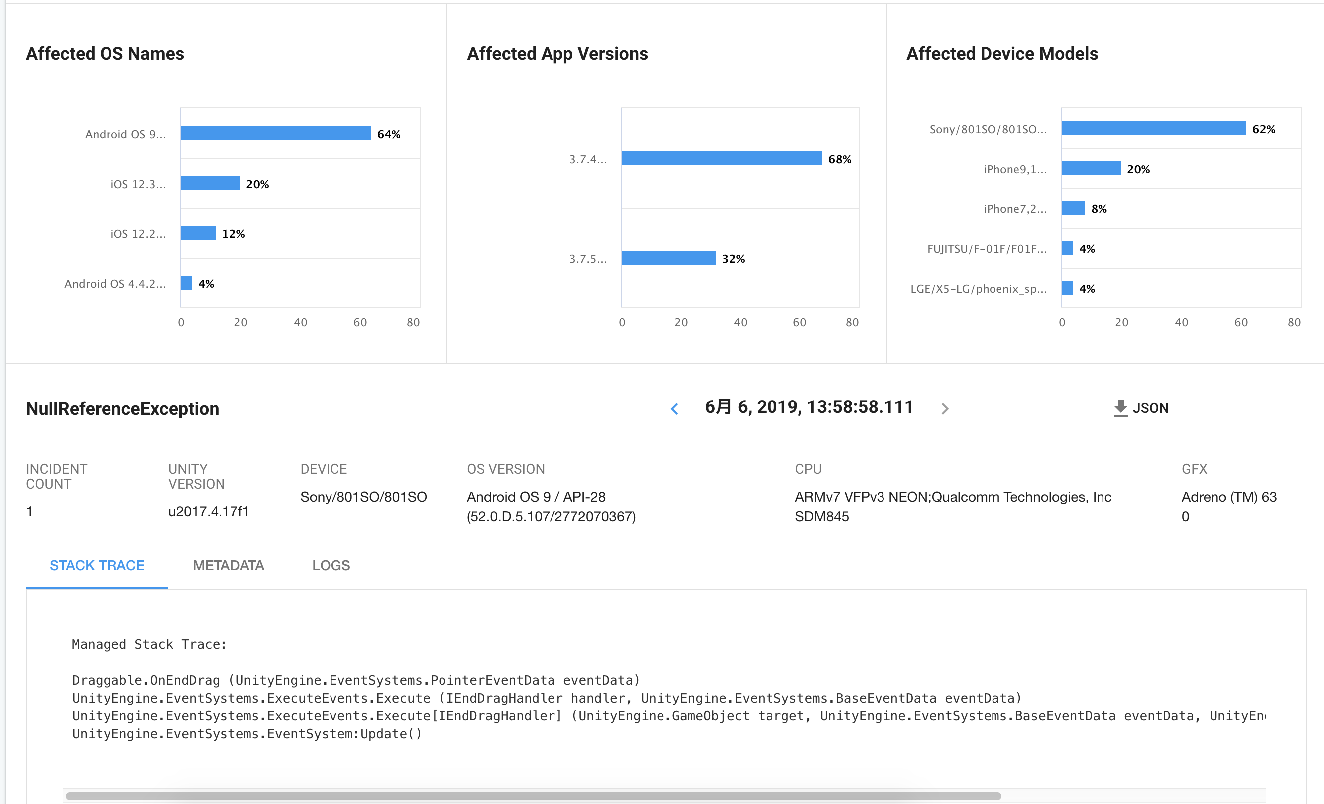The height and width of the screenshot is (804, 1324).
Task: Click the LGE/X5-LG phoenix device bar
Action: pos(1067,288)
